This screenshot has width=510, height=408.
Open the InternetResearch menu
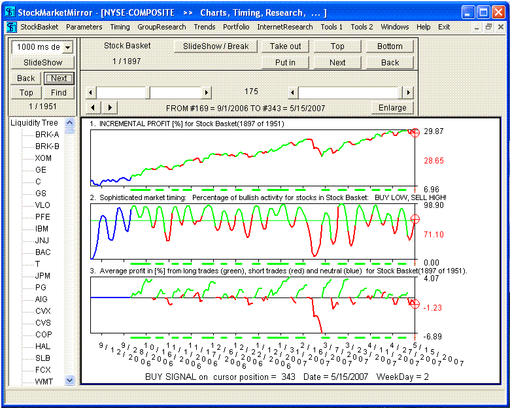click(285, 27)
